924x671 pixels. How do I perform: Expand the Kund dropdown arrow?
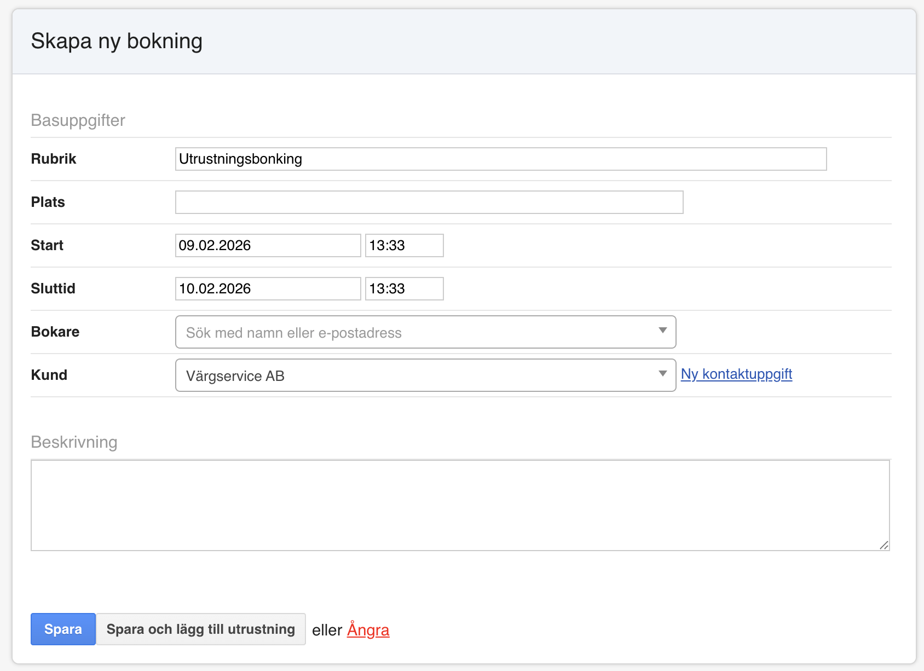point(662,374)
